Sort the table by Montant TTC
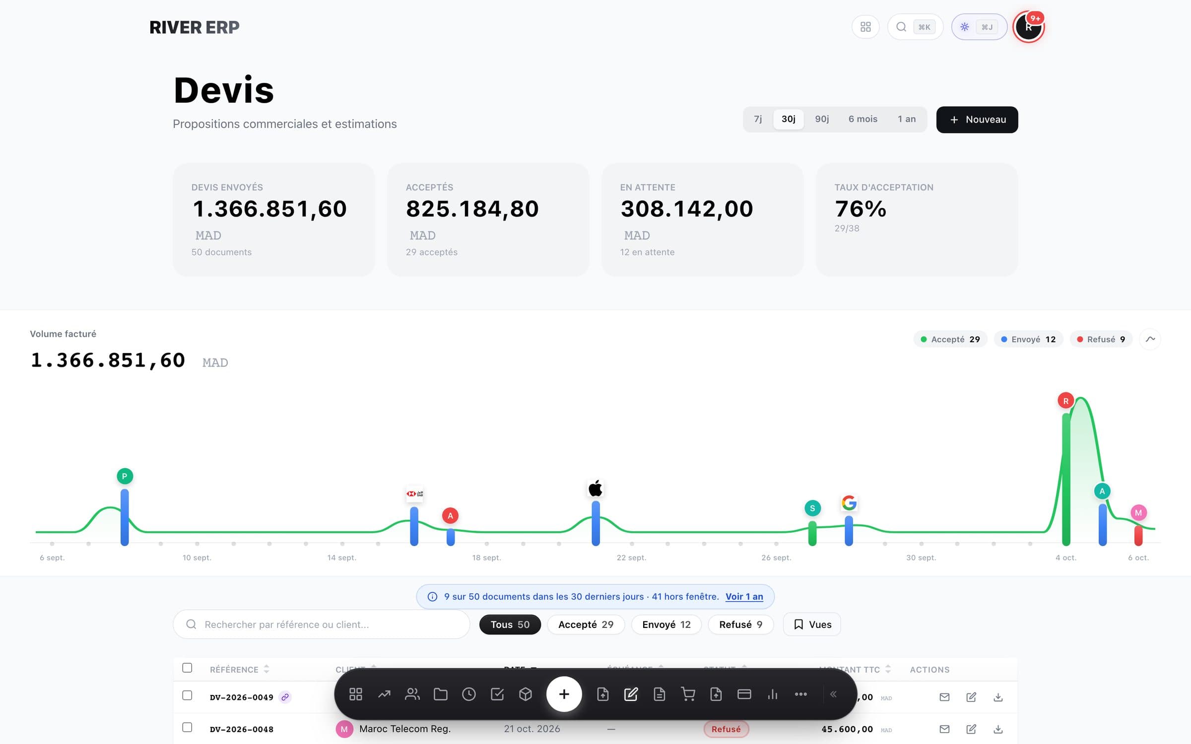Viewport: 1191px width, 744px height. pyautogui.click(x=855, y=669)
